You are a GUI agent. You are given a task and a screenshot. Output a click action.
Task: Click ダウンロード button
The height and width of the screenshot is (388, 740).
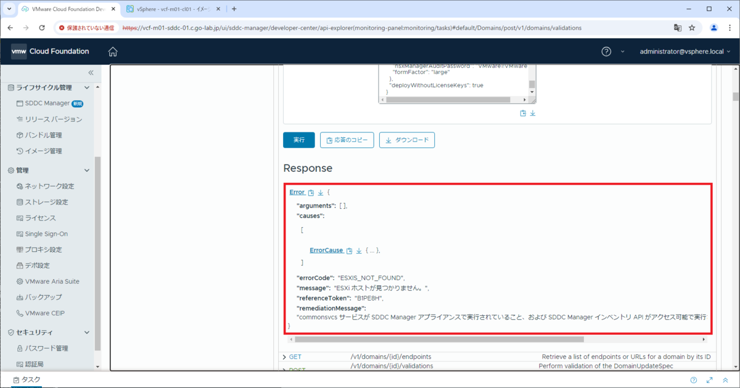[x=407, y=140]
